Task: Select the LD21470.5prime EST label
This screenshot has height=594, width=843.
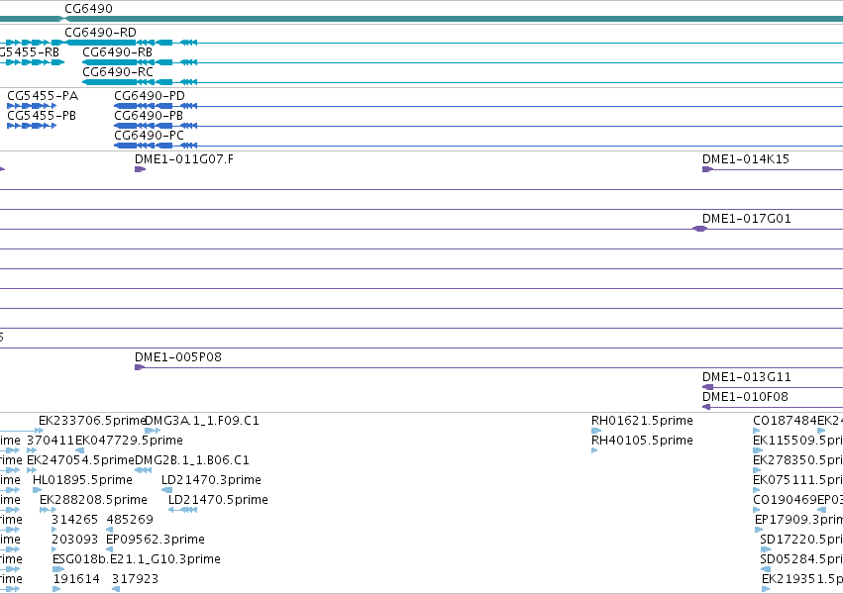Action: click(218, 500)
